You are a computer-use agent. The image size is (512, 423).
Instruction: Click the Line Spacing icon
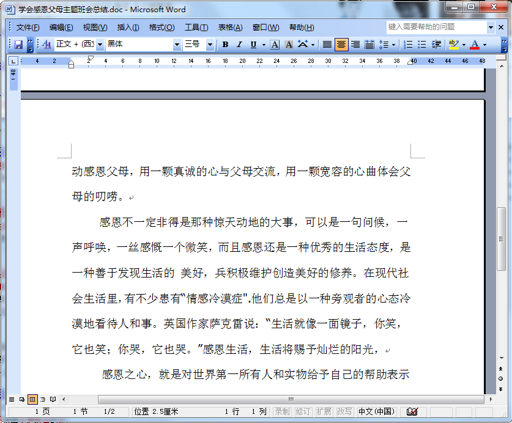[x=384, y=45]
